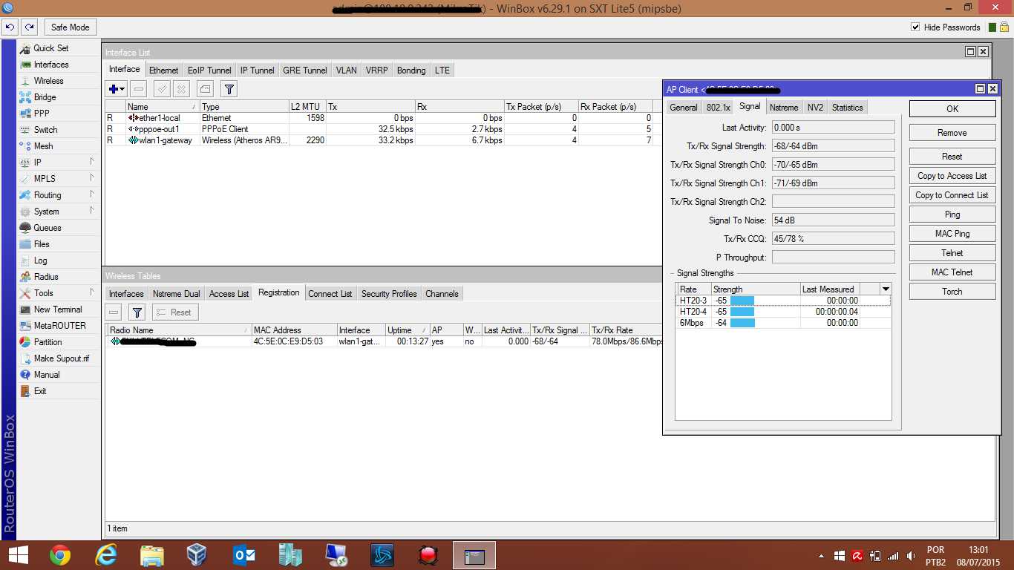
Task: Open the General tab in AP Client
Action: click(x=683, y=108)
